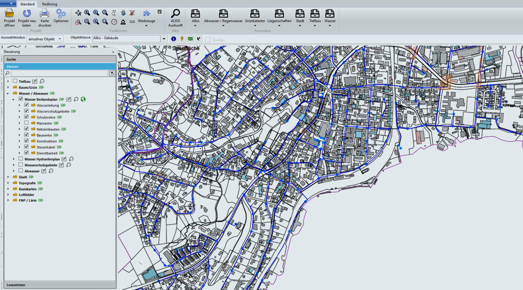Click the blue info icon beside Objektklasse

tap(173, 39)
